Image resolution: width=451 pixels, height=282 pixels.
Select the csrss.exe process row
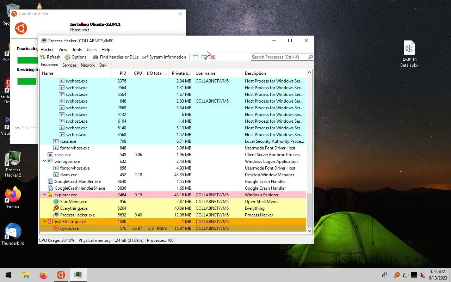(x=173, y=155)
